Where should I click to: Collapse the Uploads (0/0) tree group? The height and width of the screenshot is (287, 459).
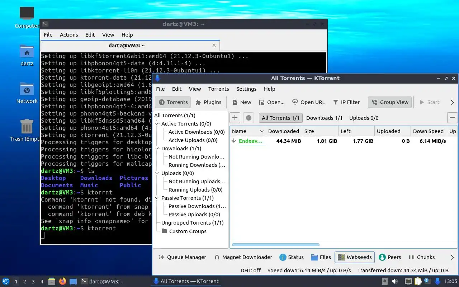(x=157, y=173)
